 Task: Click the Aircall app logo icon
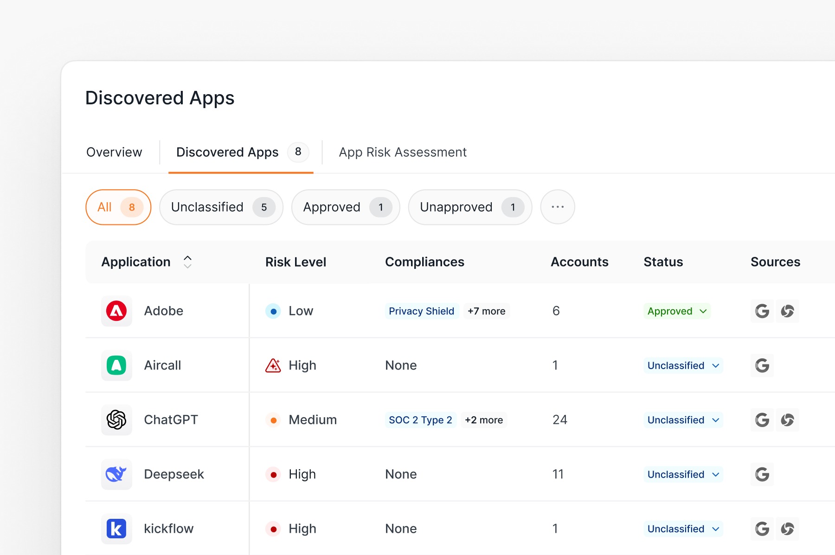116,365
